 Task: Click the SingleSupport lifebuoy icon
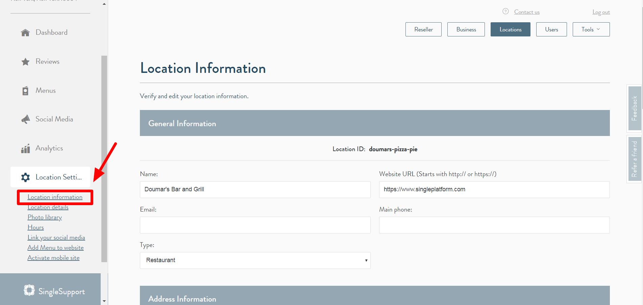29,290
